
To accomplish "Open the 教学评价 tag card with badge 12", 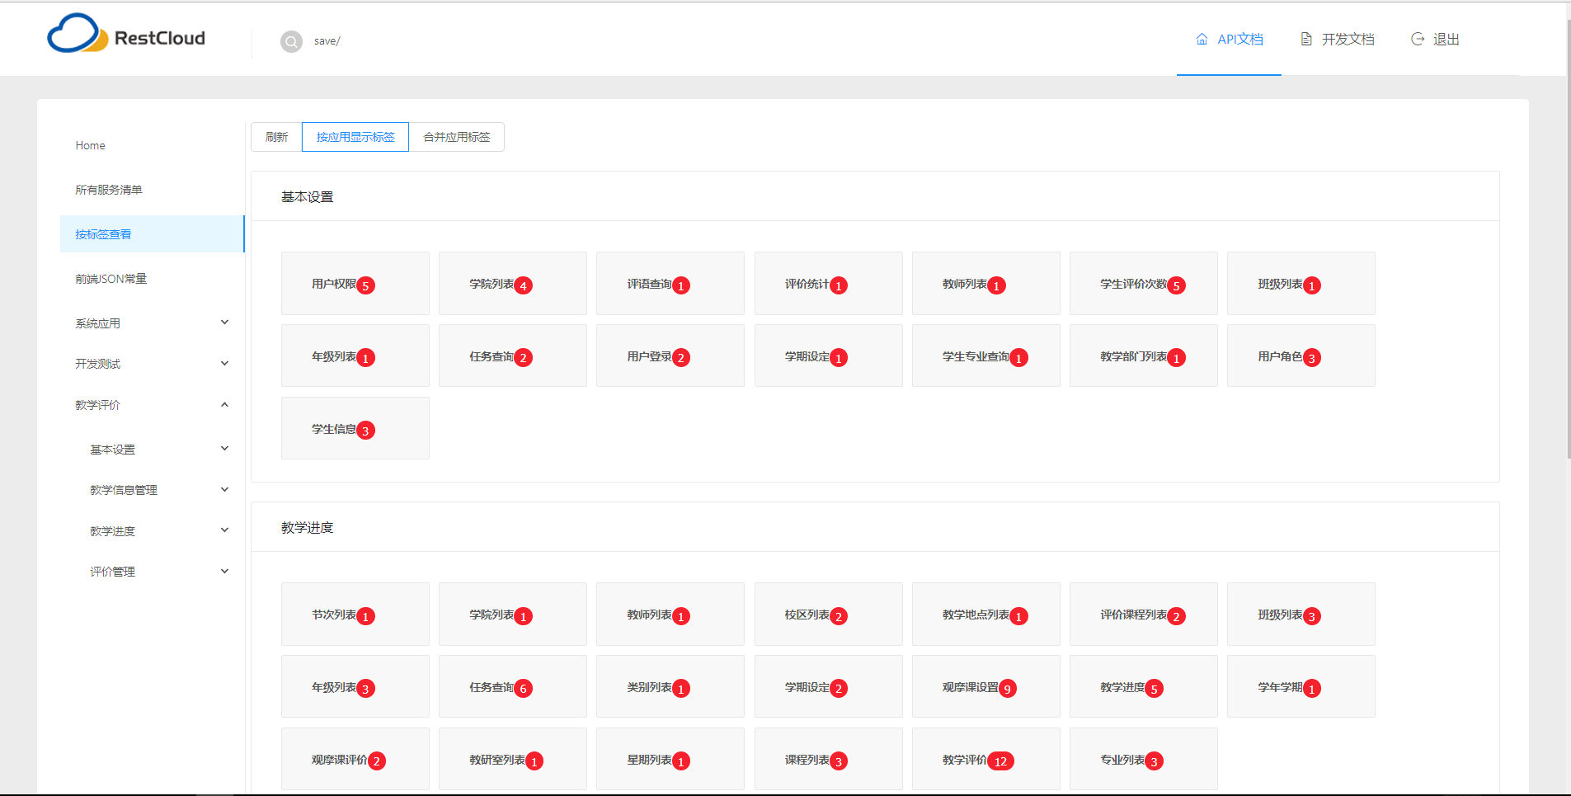I will [986, 760].
